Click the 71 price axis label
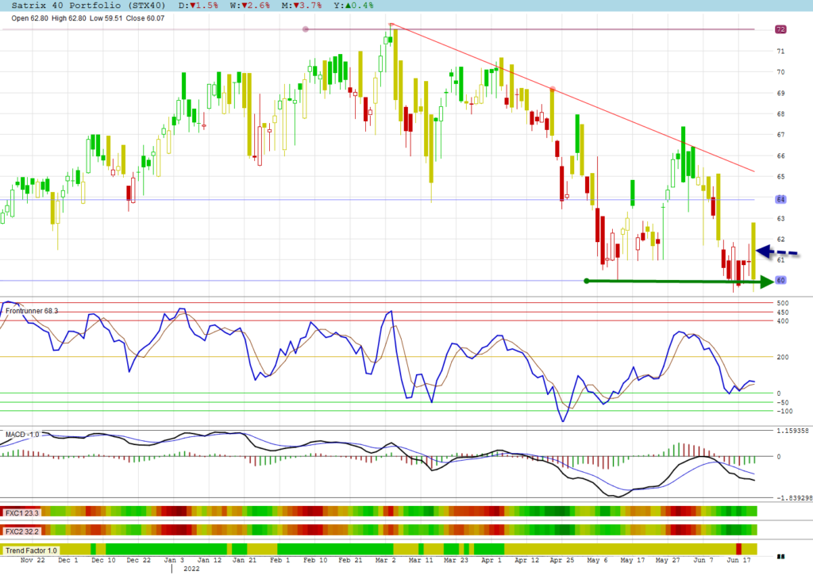This screenshot has width=813, height=583. [x=780, y=52]
